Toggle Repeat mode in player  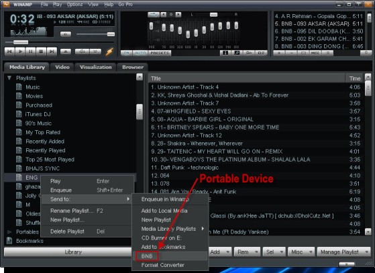click(x=95, y=52)
